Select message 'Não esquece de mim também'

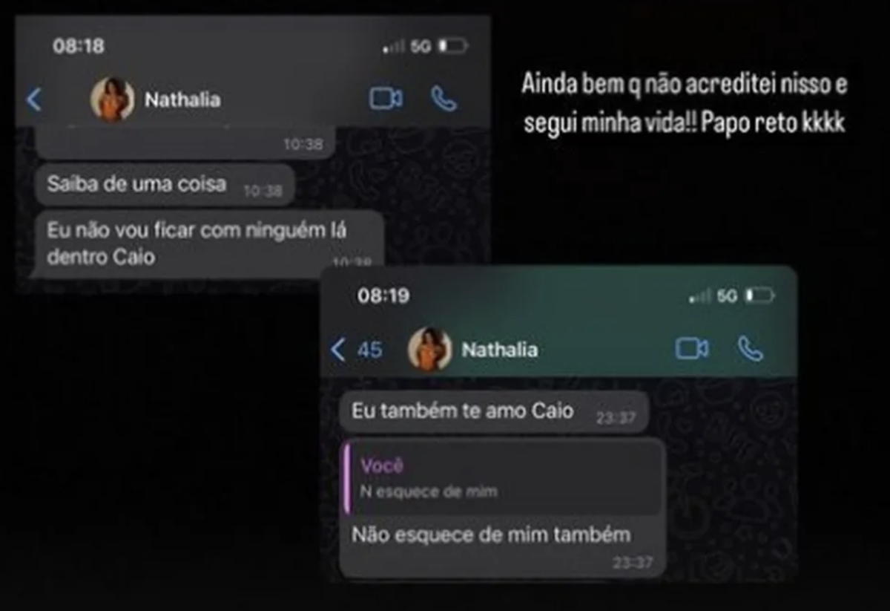pos(503,508)
